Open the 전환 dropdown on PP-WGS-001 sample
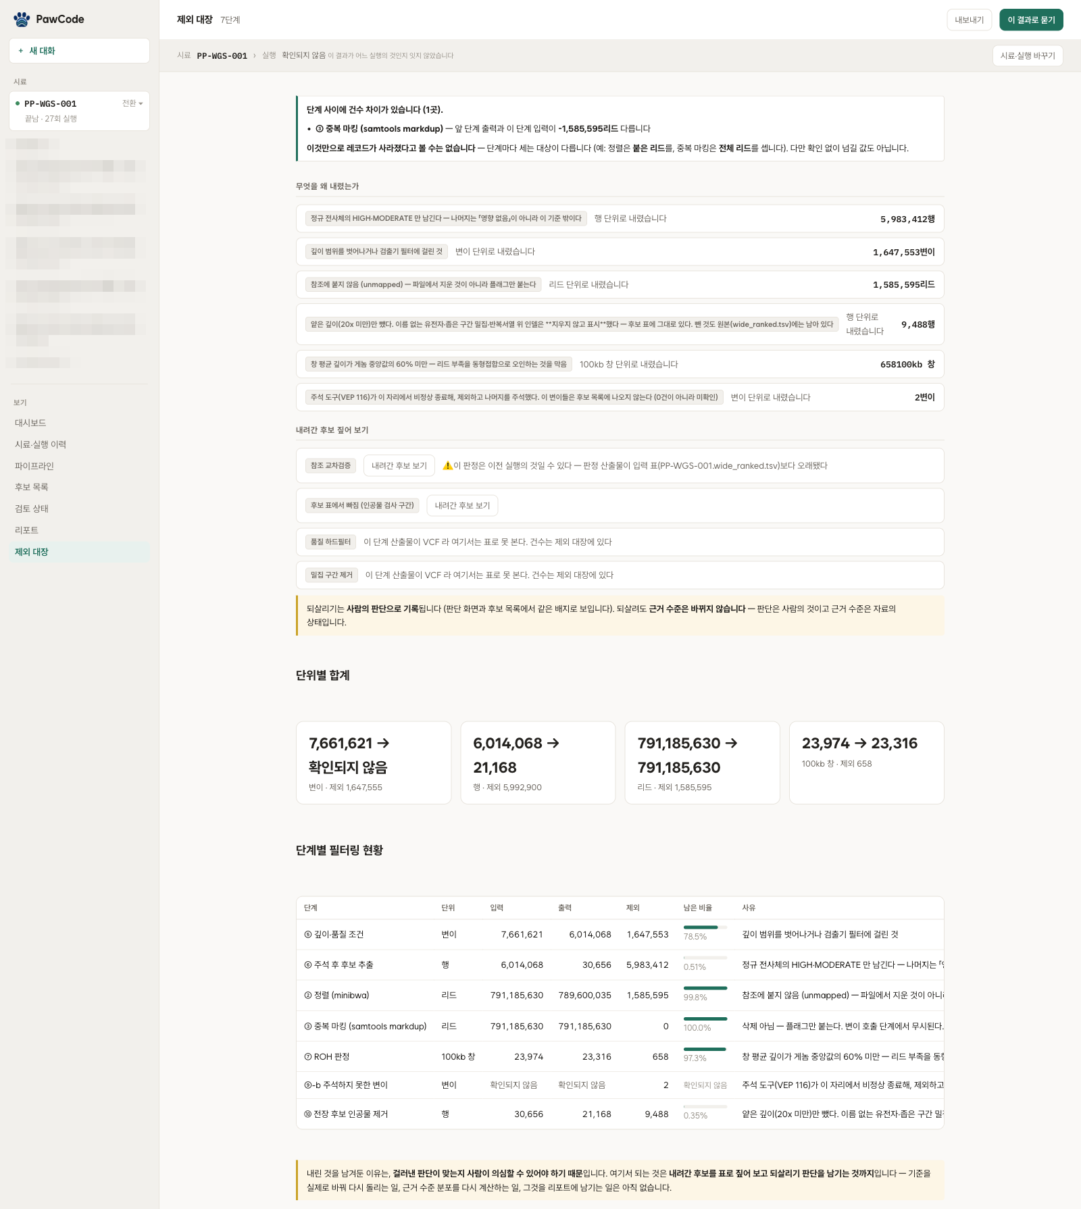 tap(132, 103)
